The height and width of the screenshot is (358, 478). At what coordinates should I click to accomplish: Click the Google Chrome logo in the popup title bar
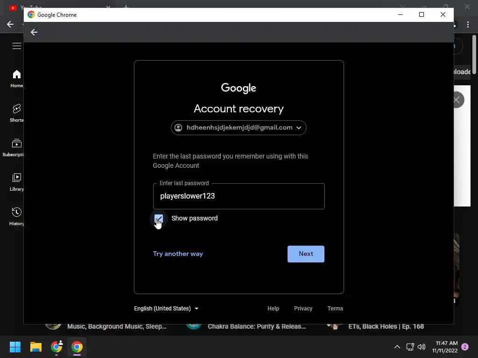tap(31, 14)
